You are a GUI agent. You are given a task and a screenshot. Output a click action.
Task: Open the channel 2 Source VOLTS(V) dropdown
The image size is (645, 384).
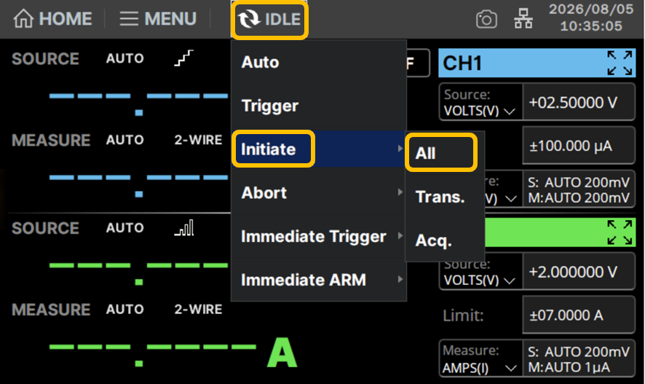(x=480, y=272)
